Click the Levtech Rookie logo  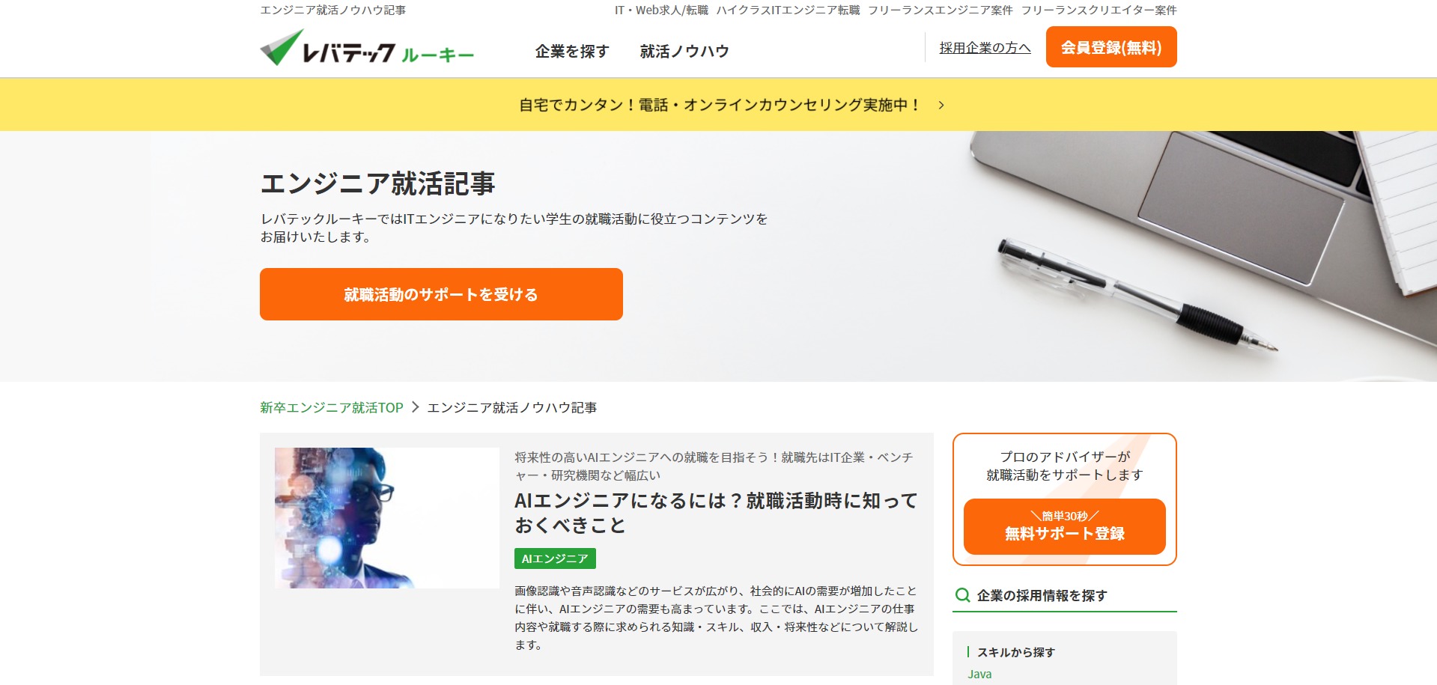point(367,48)
